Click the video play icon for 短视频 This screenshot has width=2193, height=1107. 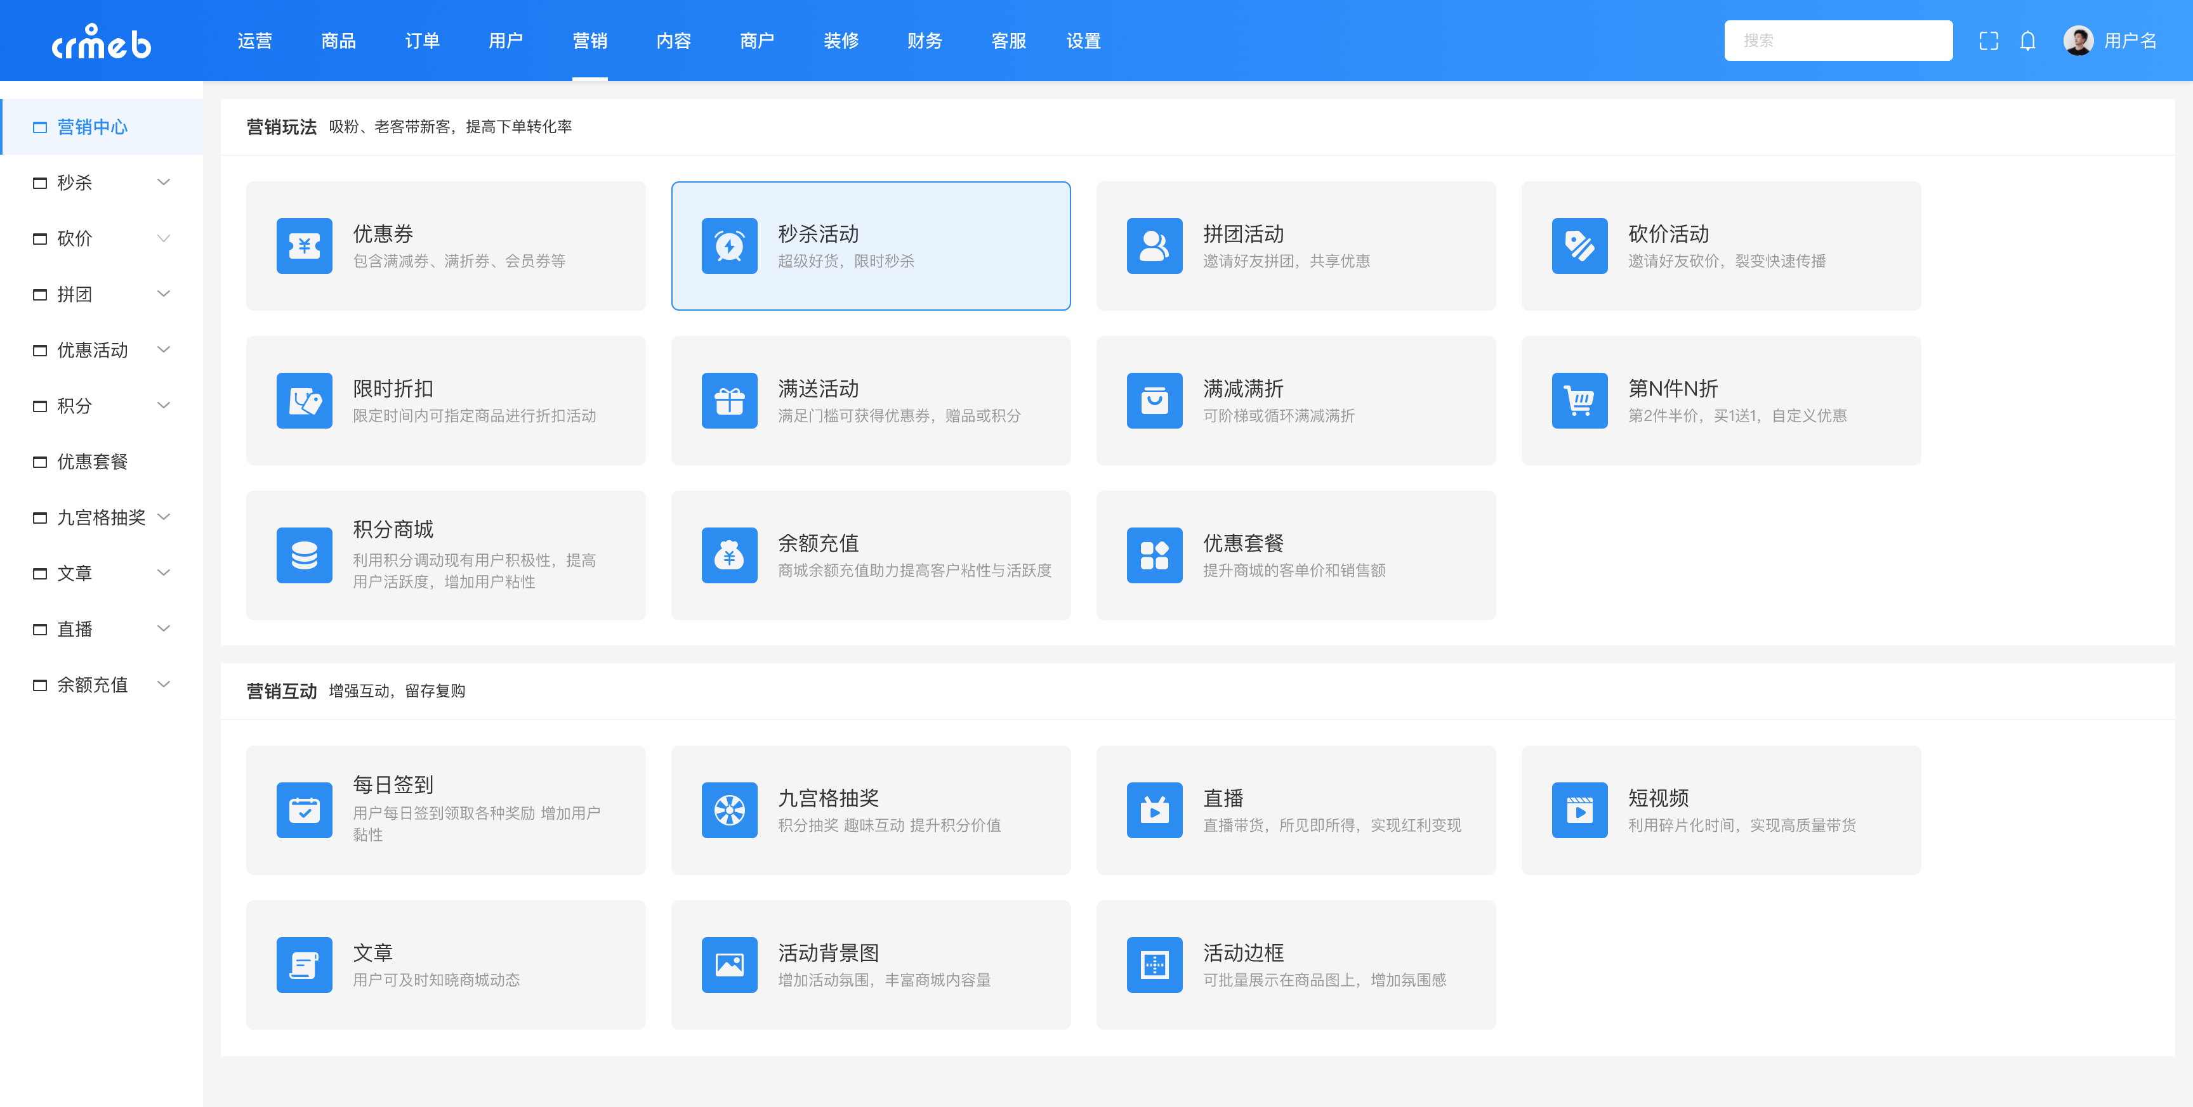(1579, 810)
